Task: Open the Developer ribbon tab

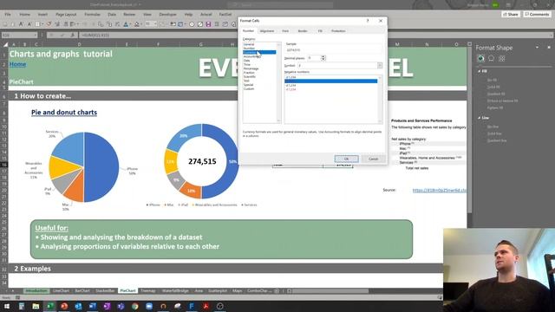Action: tap(167, 15)
